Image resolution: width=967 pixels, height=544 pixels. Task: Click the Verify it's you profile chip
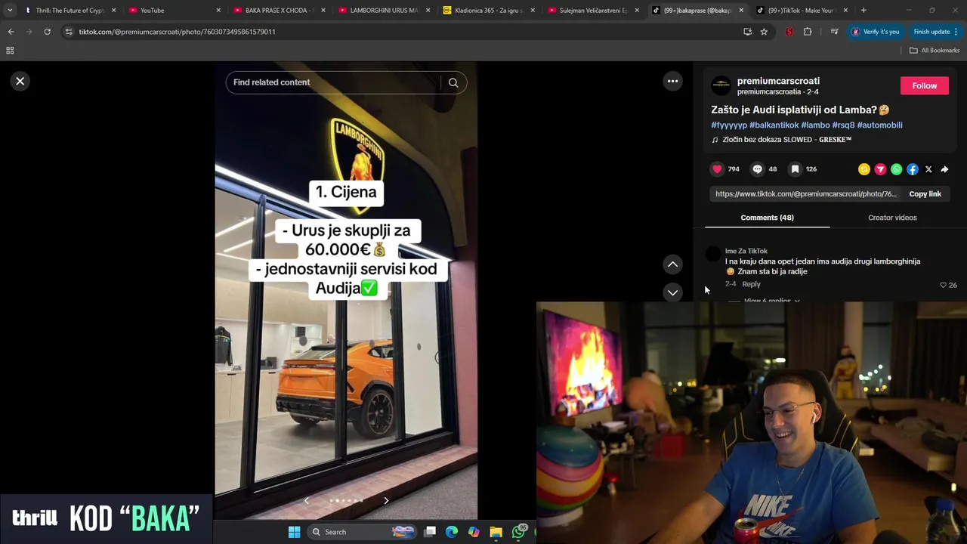[876, 32]
